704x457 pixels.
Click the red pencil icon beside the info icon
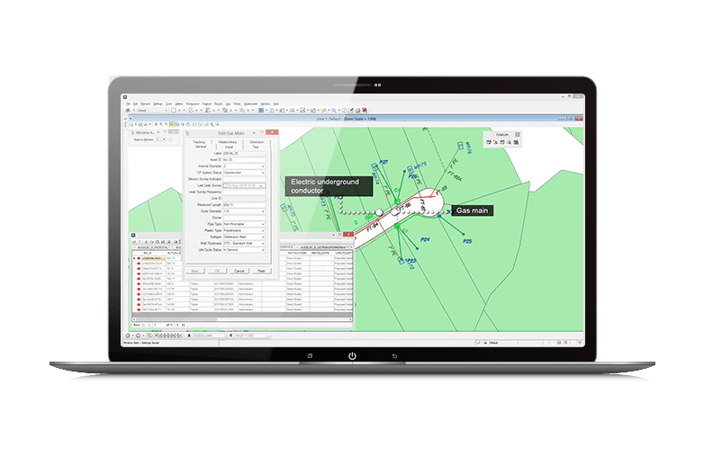(x=351, y=110)
